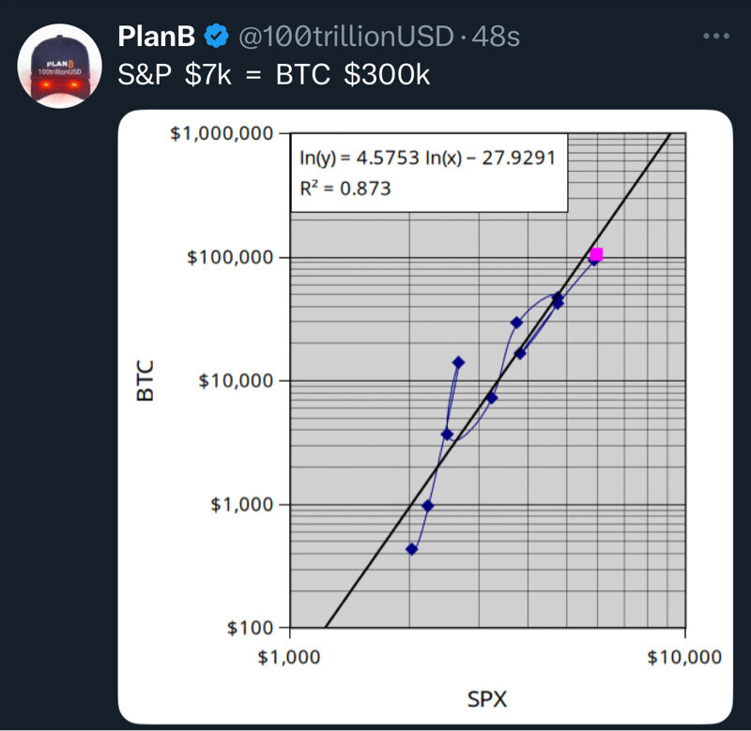Open the three-dot more options menu
751x731 pixels.
click(x=715, y=37)
